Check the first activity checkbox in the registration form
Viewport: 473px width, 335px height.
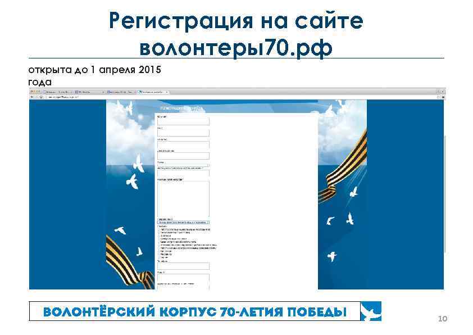(159, 229)
